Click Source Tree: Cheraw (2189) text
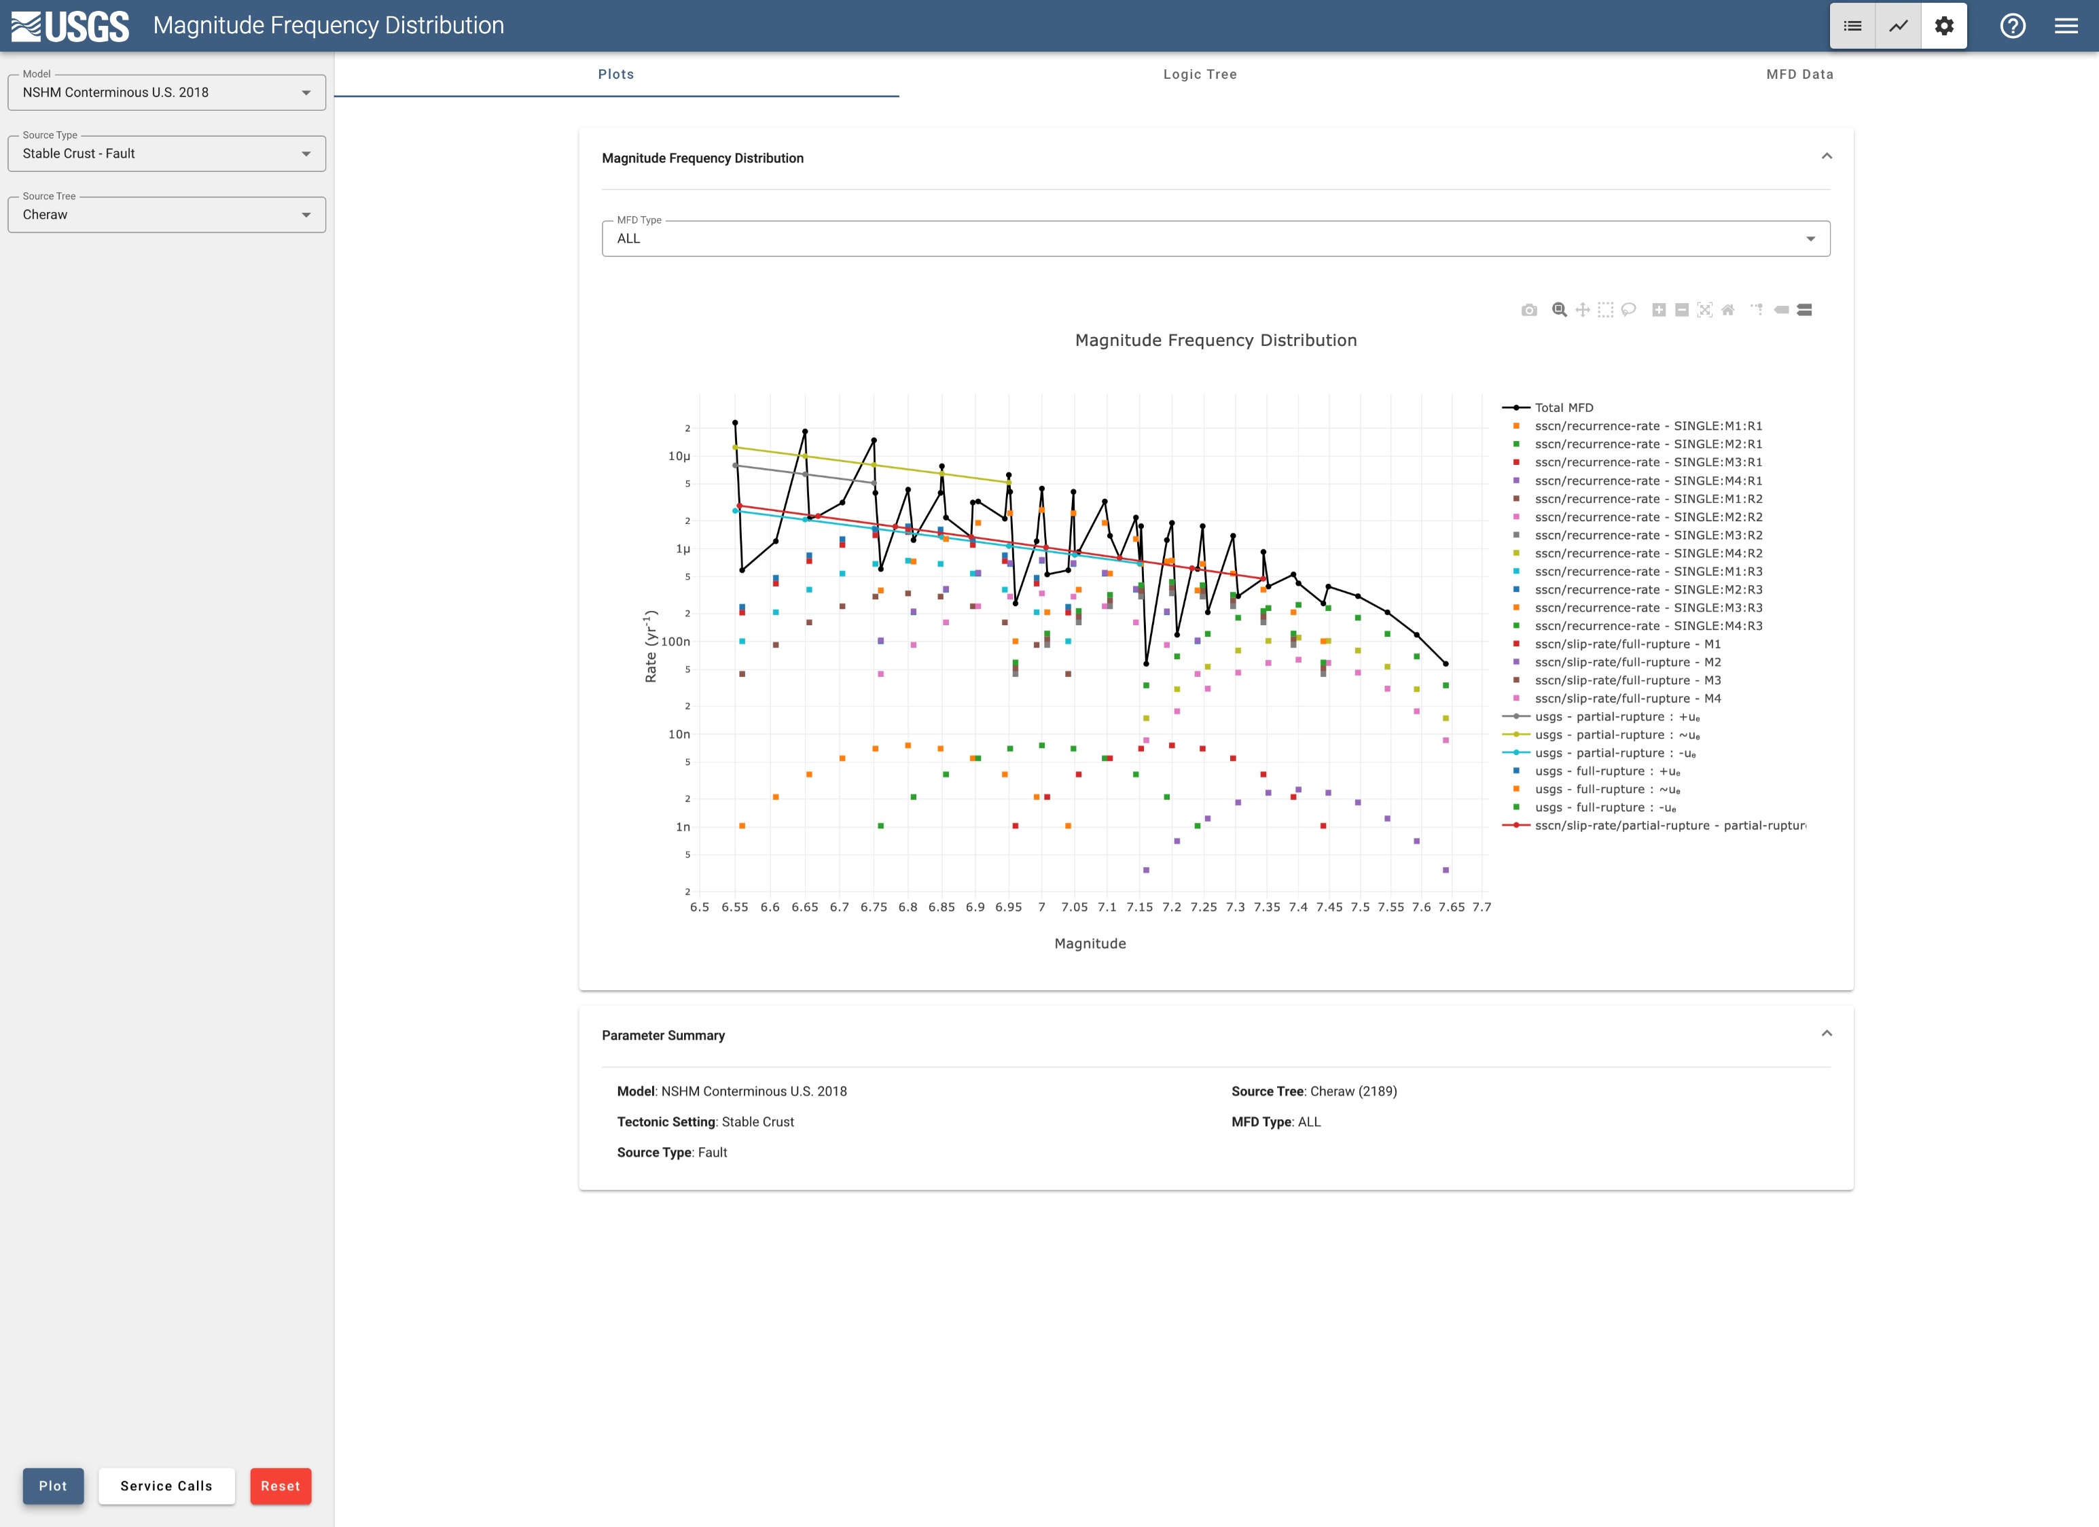 click(1313, 1091)
